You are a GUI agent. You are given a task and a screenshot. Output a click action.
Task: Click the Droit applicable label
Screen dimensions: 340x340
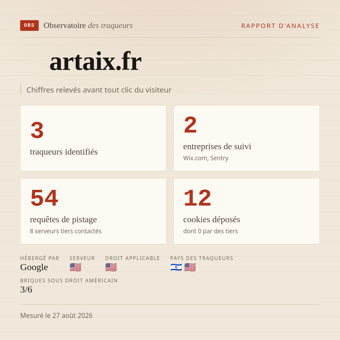click(133, 258)
